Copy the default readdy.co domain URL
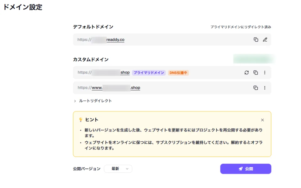301x188 pixels. (256, 40)
